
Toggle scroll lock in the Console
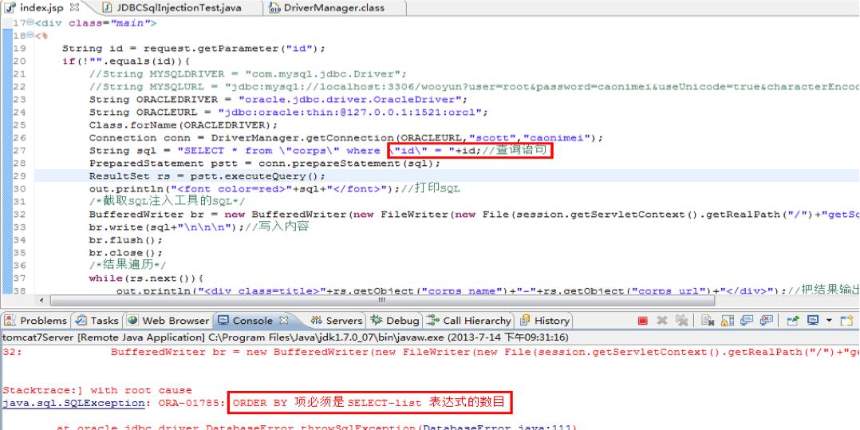point(728,321)
